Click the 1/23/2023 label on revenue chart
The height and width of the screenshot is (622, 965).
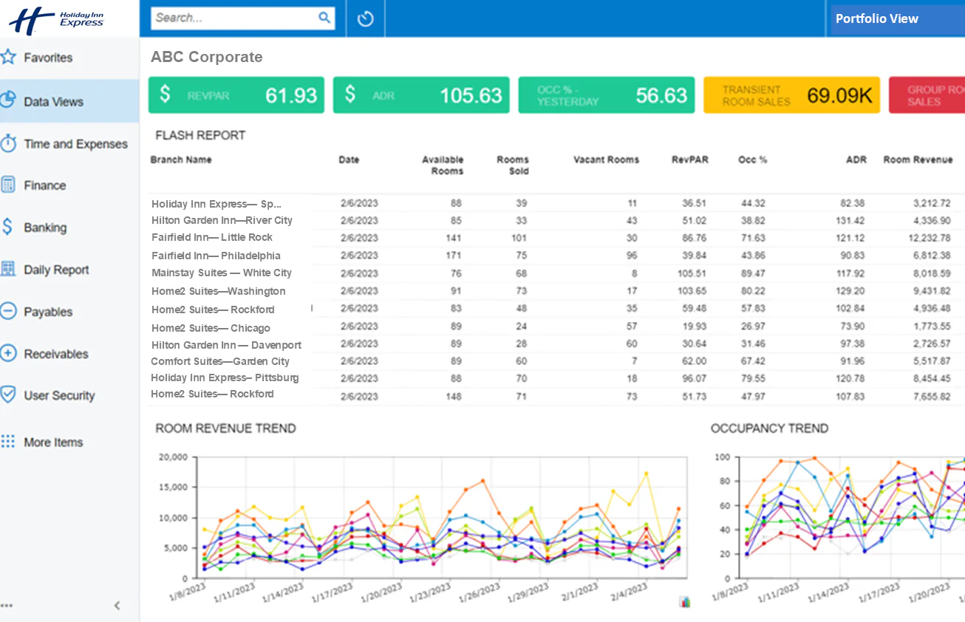coord(432,593)
